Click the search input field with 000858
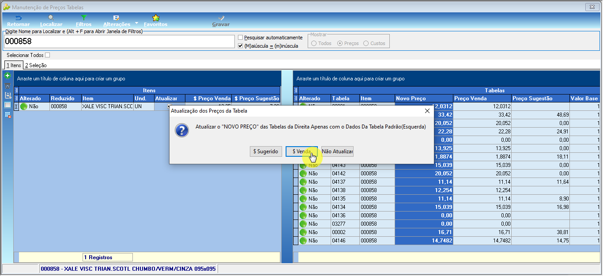The height and width of the screenshot is (276, 603). (x=119, y=42)
